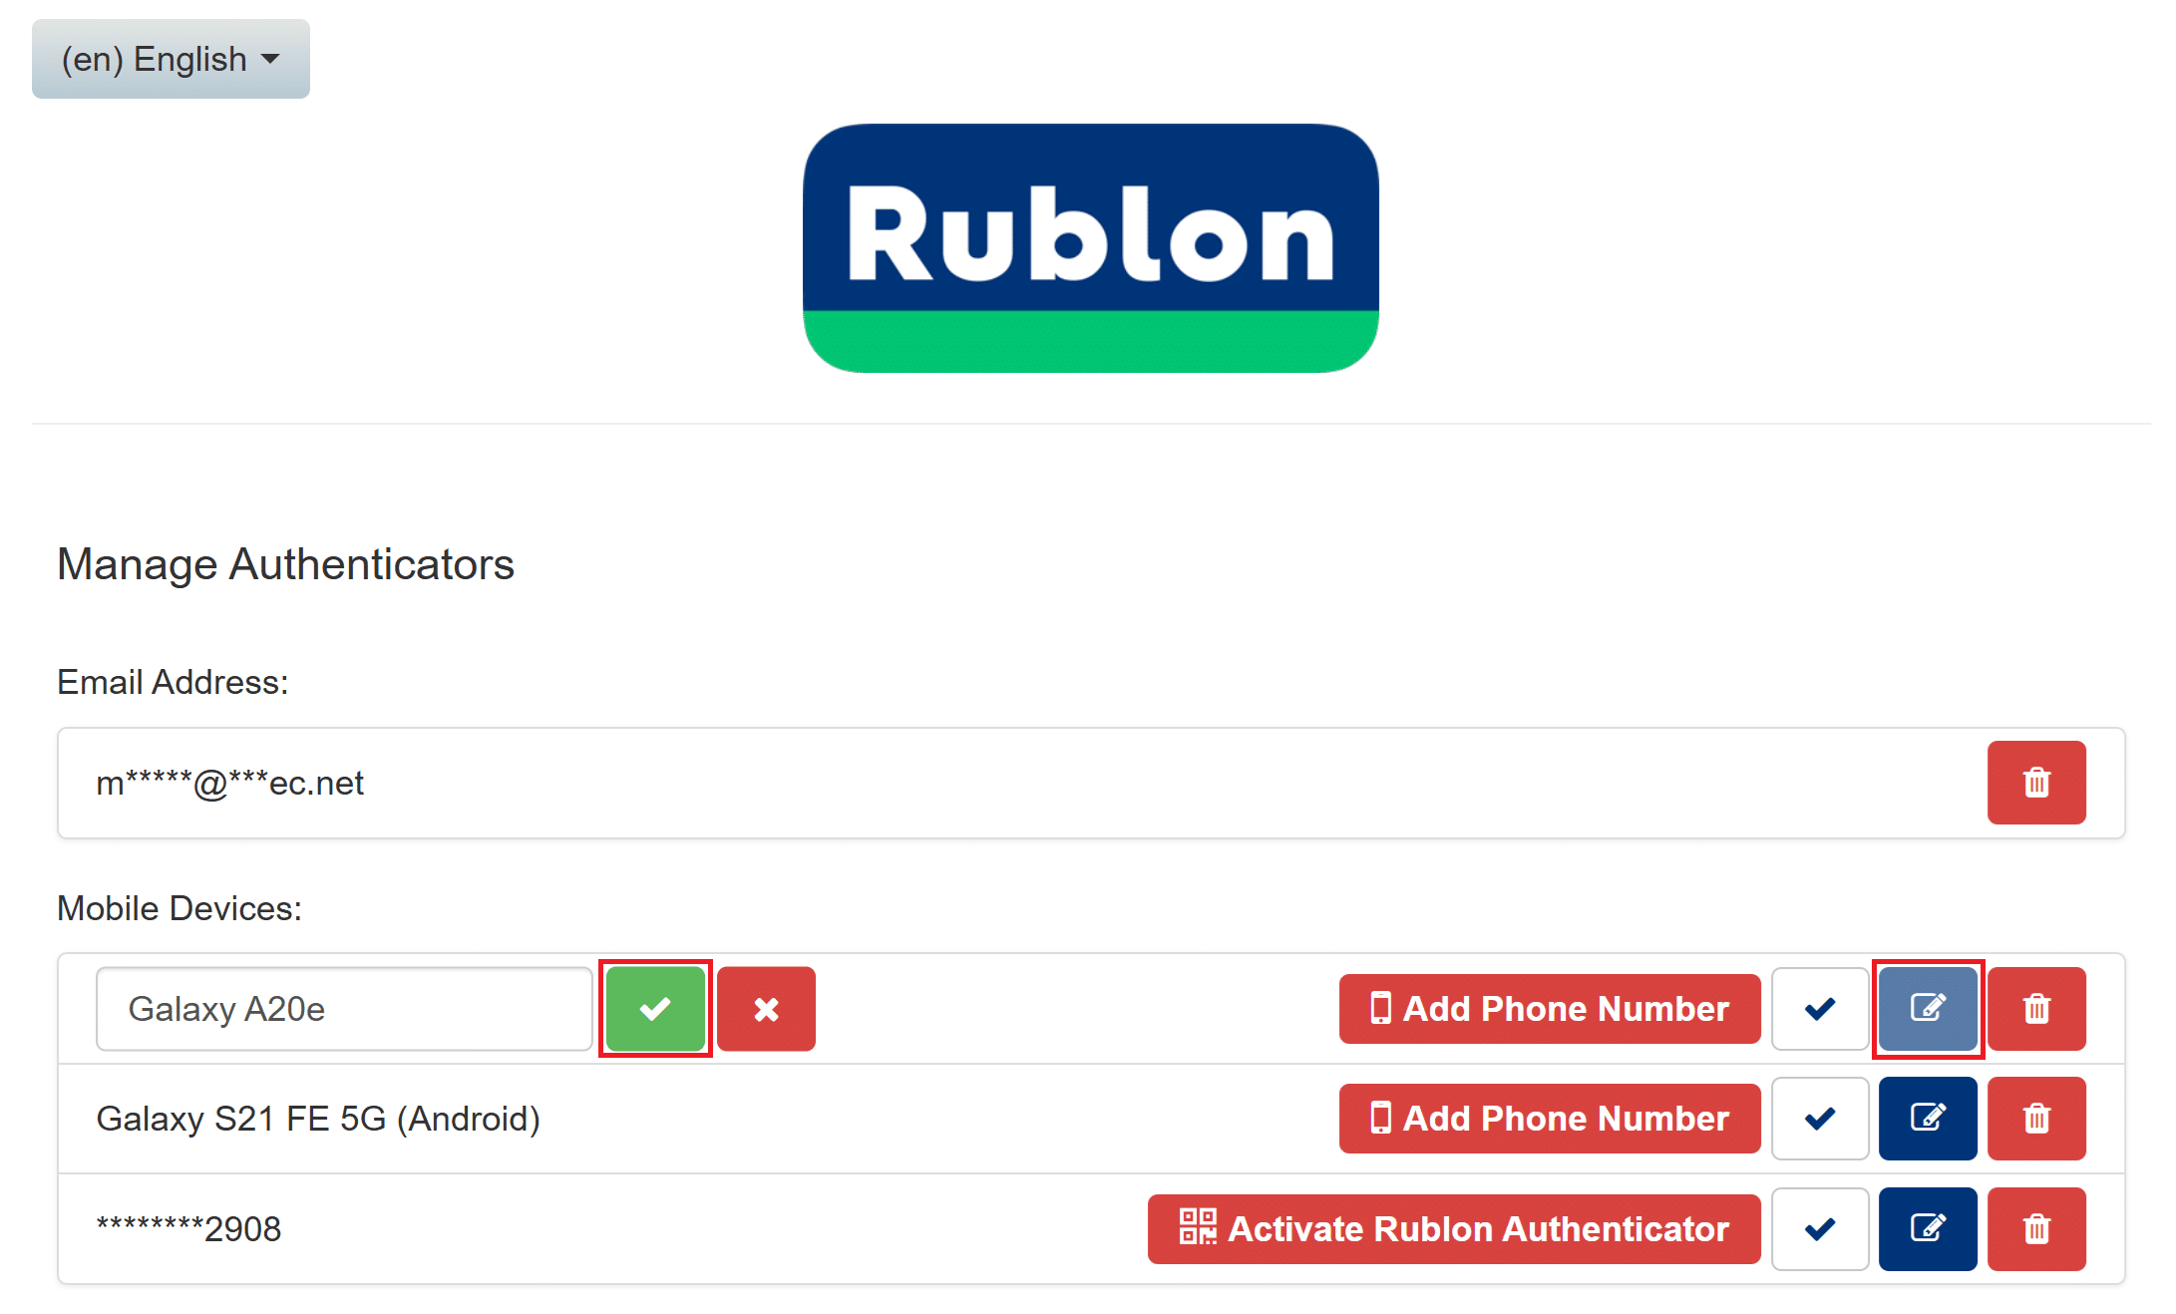Click edit icon in the Galaxy A20e row
Image resolution: width=2176 pixels, height=1314 pixels.
pos(1927,1009)
